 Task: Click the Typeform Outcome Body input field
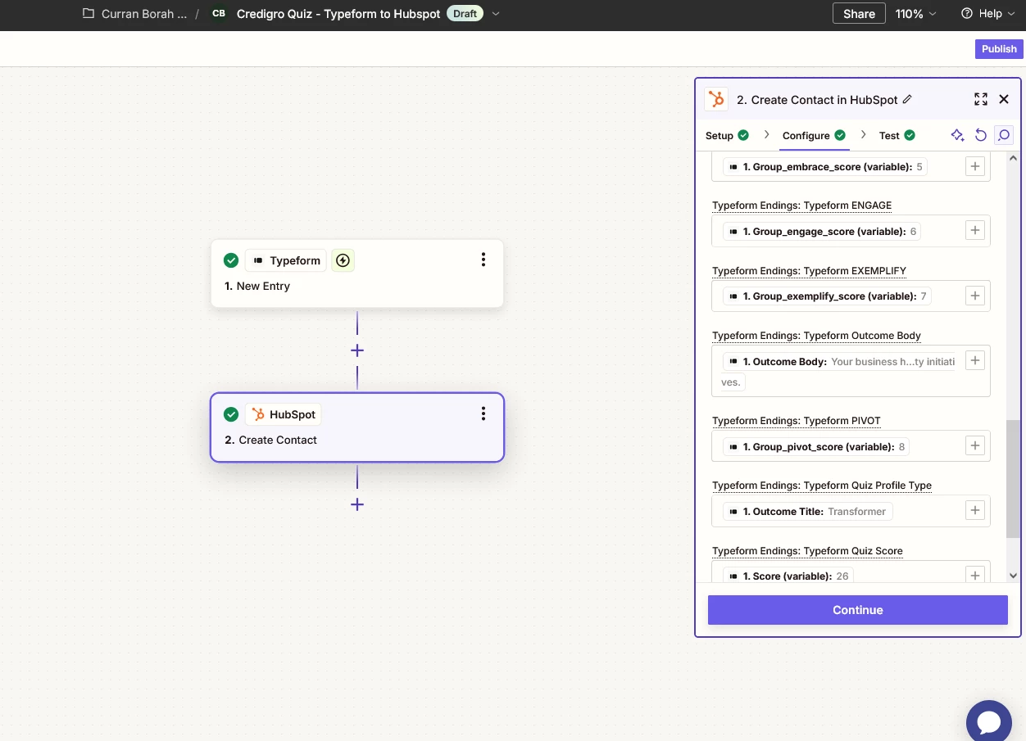pos(851,371)
